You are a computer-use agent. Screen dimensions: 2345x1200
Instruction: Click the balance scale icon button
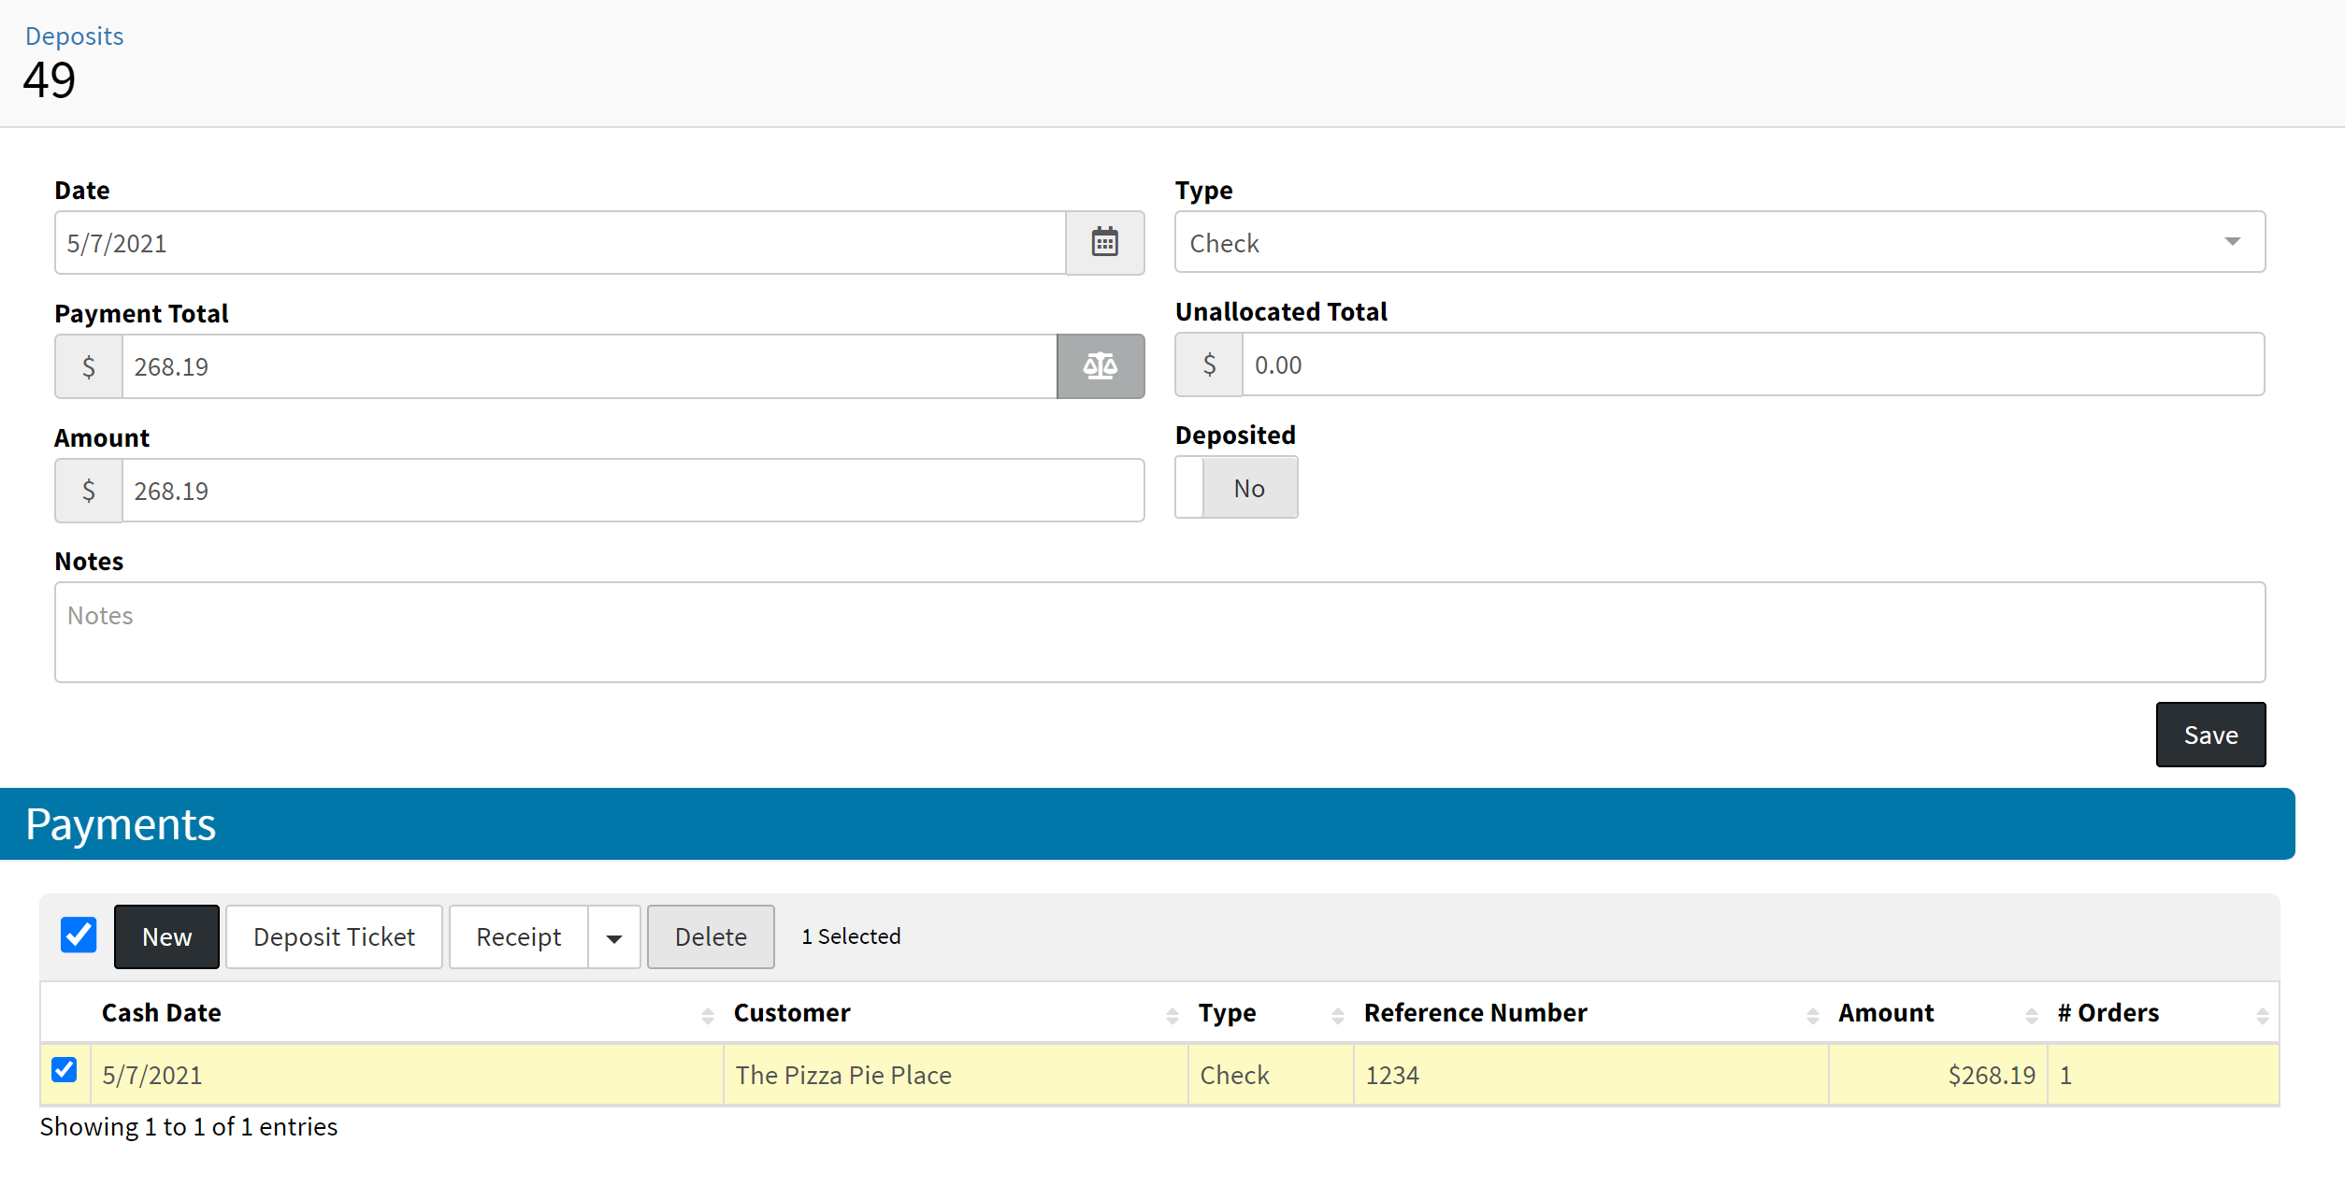click(1101, 366)
